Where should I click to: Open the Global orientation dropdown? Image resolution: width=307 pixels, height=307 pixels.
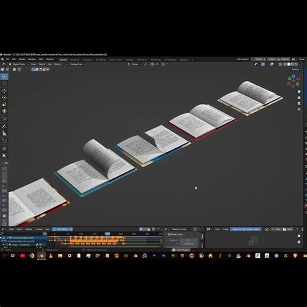(135, 64)
